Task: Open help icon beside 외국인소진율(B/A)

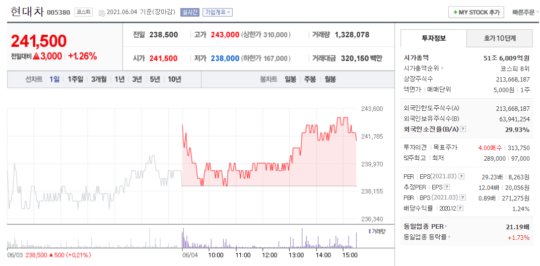Action: (463, 129)
